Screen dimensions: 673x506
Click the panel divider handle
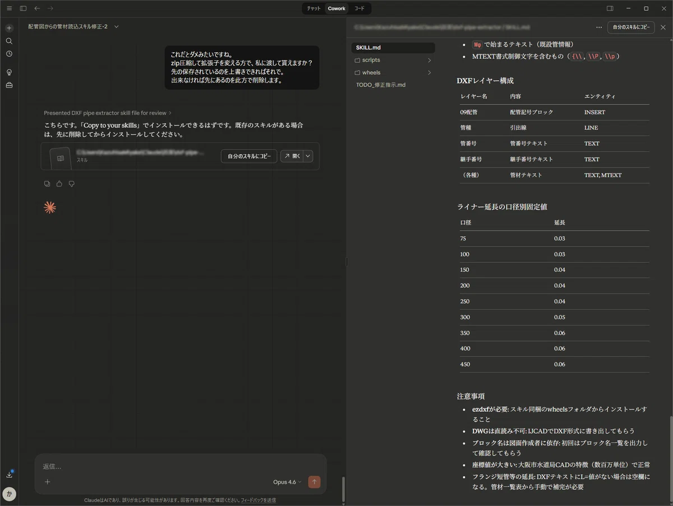(x=347, y=262)
